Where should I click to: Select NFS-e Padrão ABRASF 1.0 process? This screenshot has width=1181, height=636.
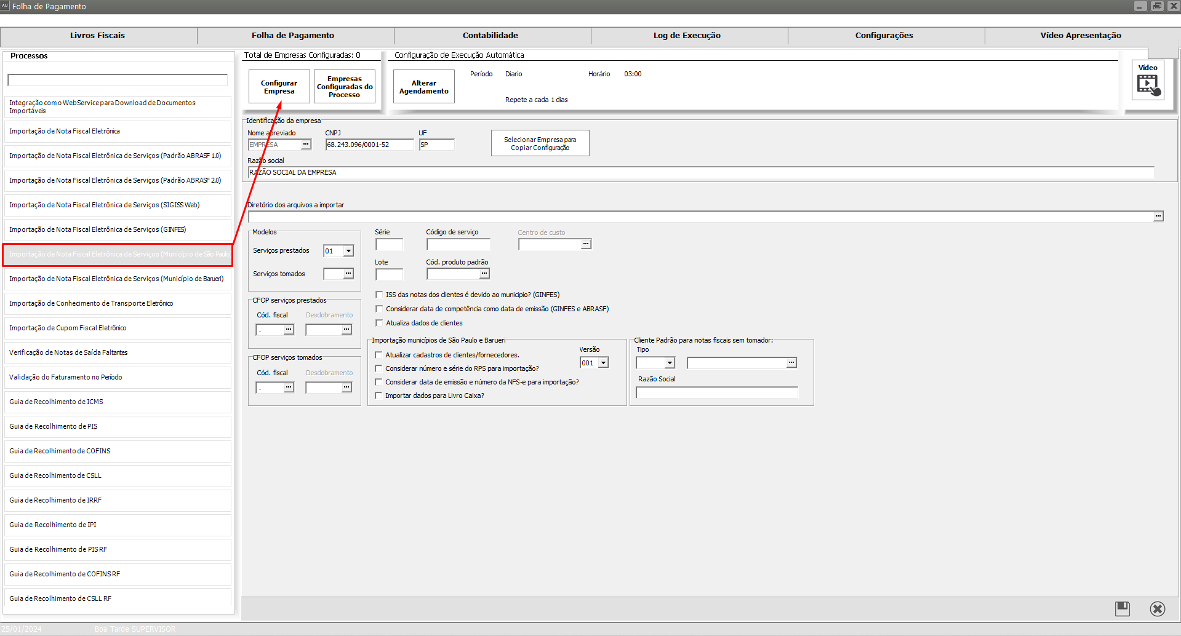(x=118, y=156)
